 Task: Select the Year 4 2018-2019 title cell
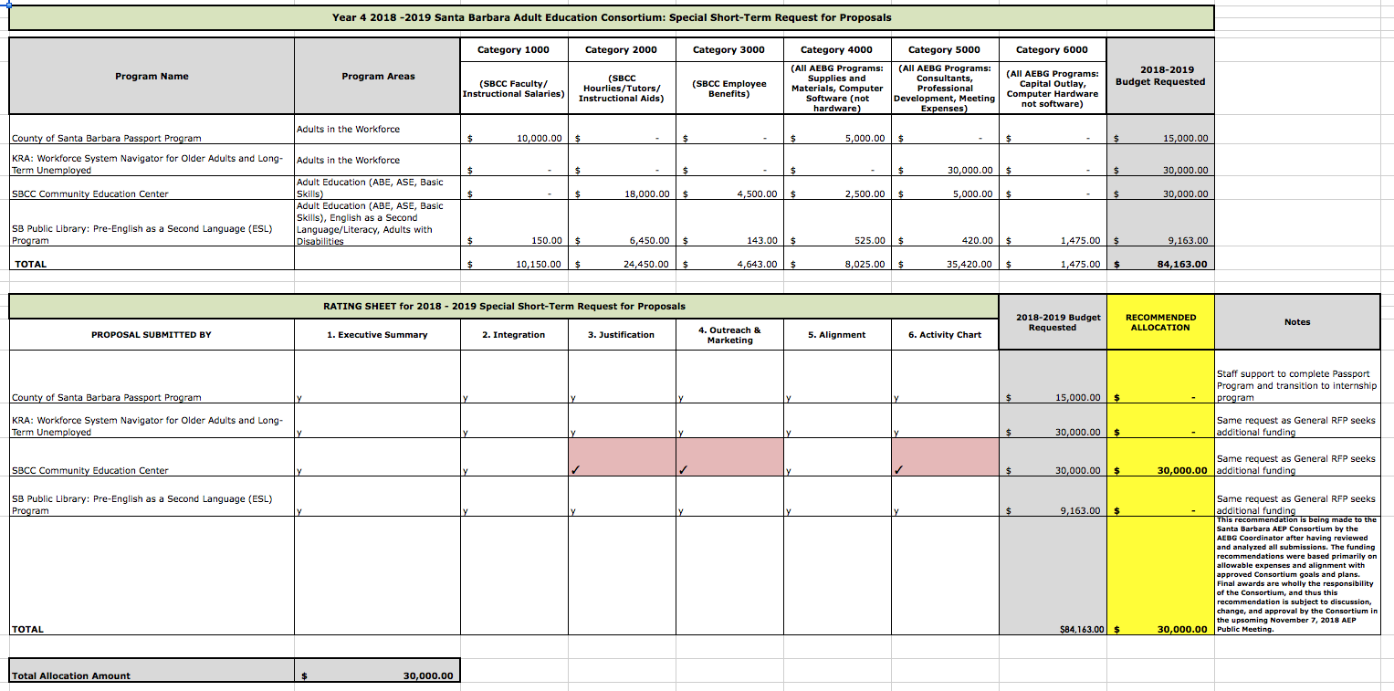tap(611, 17)
